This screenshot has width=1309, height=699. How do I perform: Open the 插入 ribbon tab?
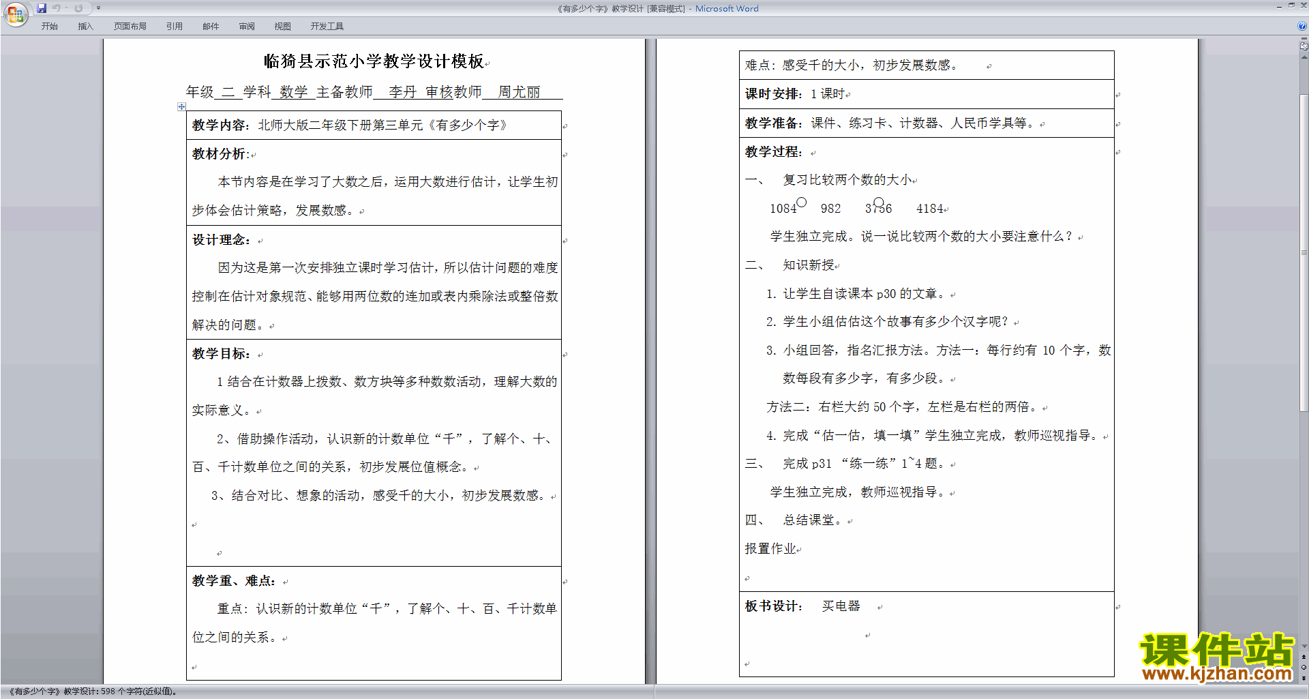coord(85,27)
